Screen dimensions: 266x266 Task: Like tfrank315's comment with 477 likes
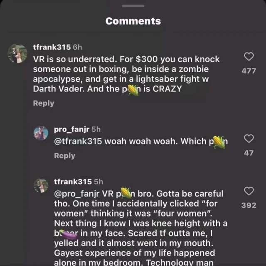click(x=249, y=57)
